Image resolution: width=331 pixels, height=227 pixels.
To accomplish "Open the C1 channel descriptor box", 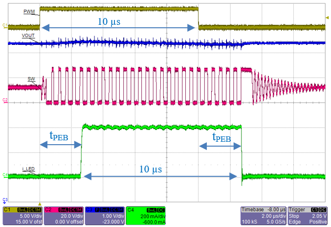I will [x=22, y=215].
